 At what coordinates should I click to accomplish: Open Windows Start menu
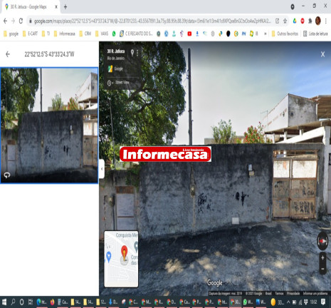click(x=4, y=302)
